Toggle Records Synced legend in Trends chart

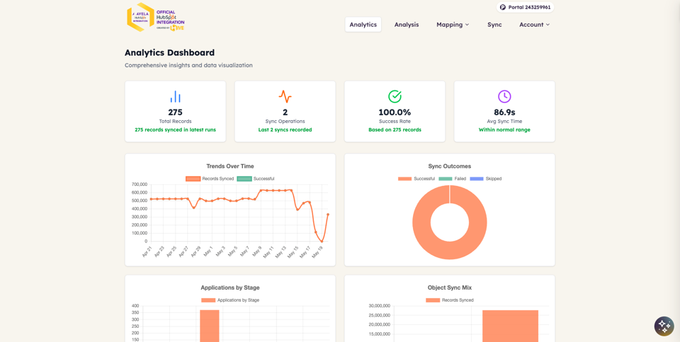210,179
